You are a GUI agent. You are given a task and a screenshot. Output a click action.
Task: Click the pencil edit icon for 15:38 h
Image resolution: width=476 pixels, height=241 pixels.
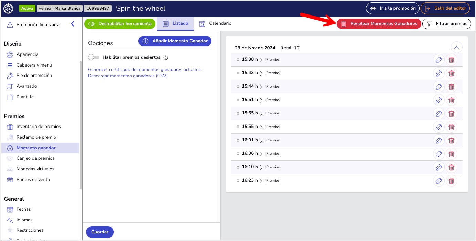(x=438, y=60)
